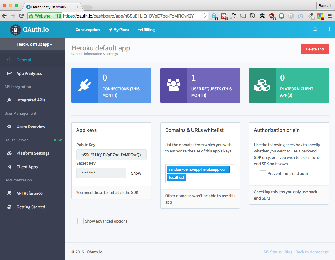The height and width of the screenshot is (260, 335).
Task: Click the NEW badge beside OAuth Server
Action: 58,140
